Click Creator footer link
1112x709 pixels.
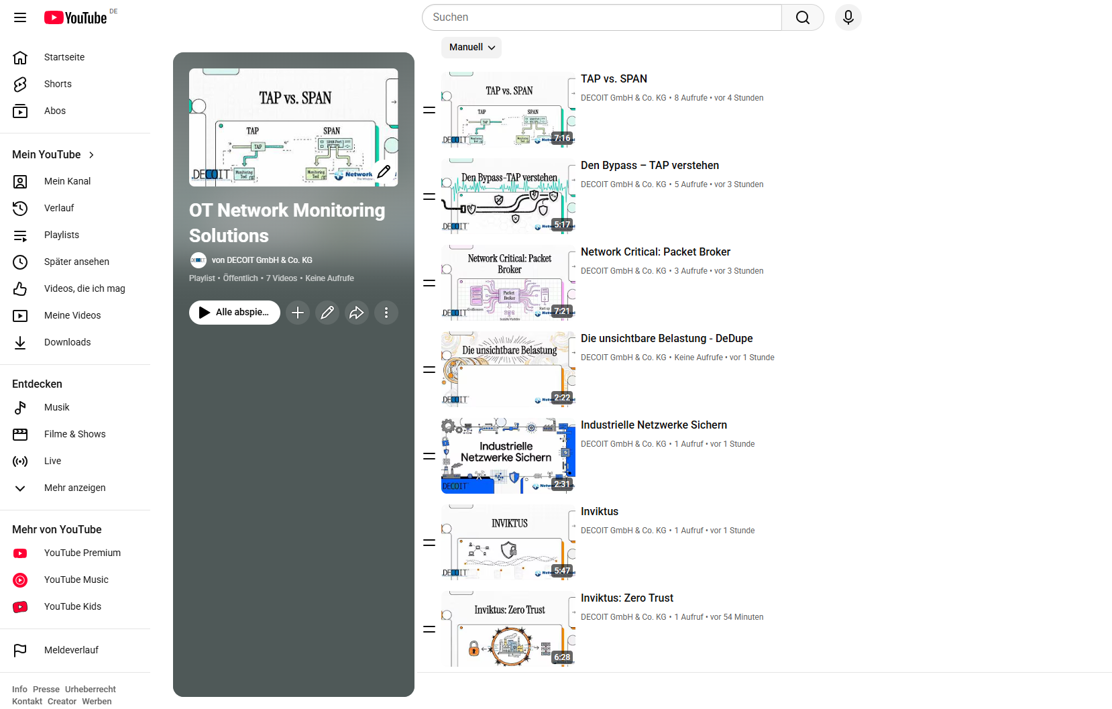tap(62, 702)
